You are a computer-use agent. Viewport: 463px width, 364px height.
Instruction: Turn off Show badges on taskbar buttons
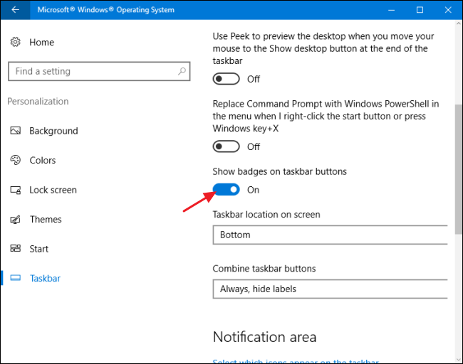pyautogui.click(x=227, y=190)
